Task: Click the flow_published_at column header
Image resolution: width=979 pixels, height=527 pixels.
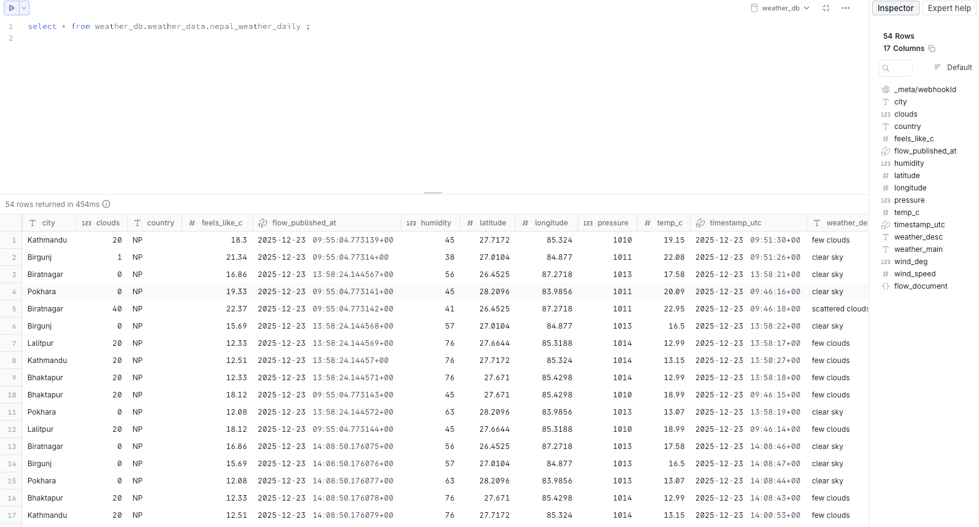Action: (x=304, y=223)
